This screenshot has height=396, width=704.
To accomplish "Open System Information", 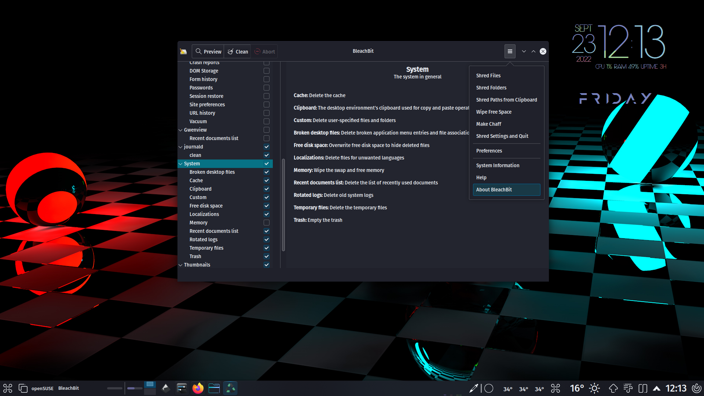I will (x=506, y=165).
